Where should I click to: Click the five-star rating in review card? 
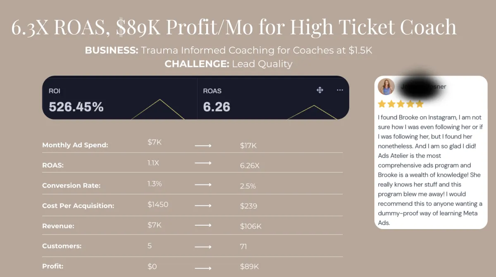pos(401,104)
